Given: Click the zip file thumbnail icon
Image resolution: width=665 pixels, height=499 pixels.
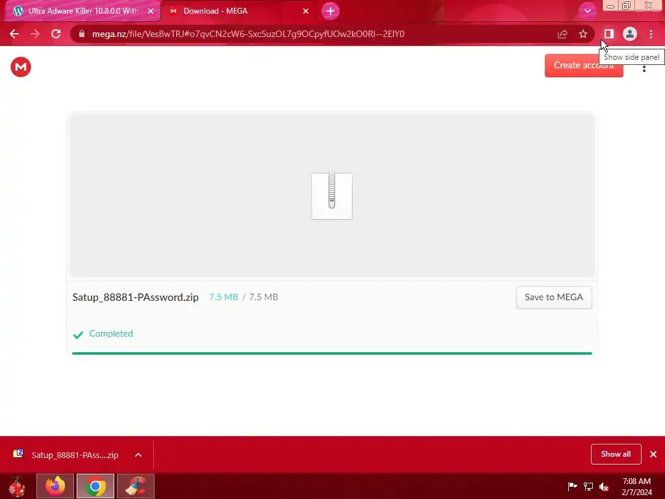Looking at the screenshot, I should coord(332,196).
